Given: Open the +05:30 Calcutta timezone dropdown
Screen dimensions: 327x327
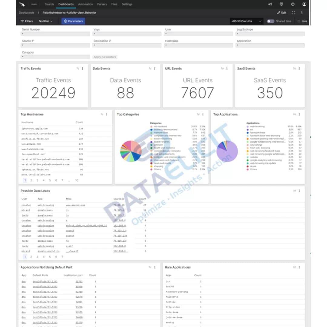Looking at the screenshot, I should [245, 21].
